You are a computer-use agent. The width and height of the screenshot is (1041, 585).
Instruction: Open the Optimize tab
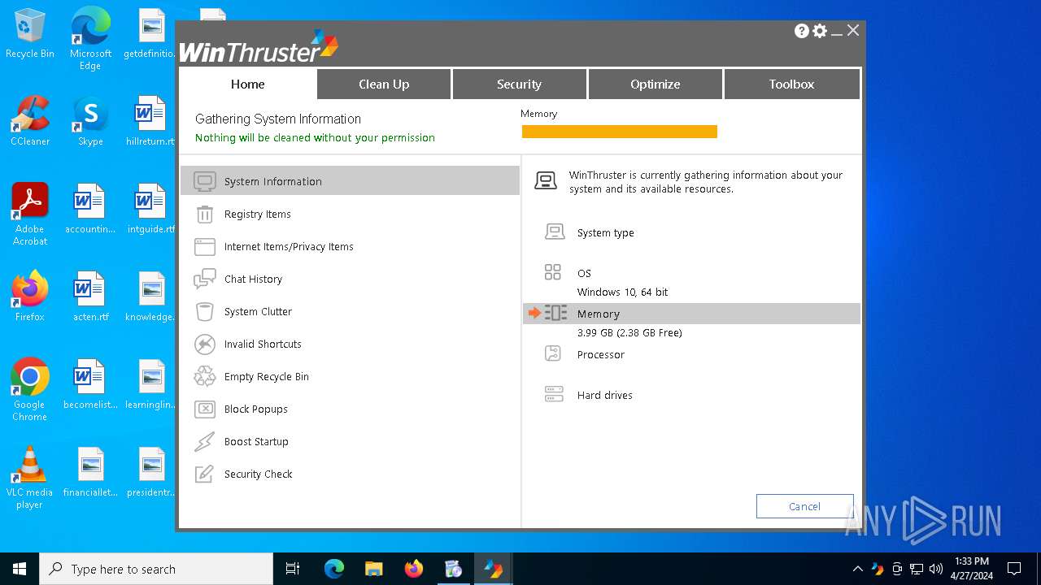point(655,84)
